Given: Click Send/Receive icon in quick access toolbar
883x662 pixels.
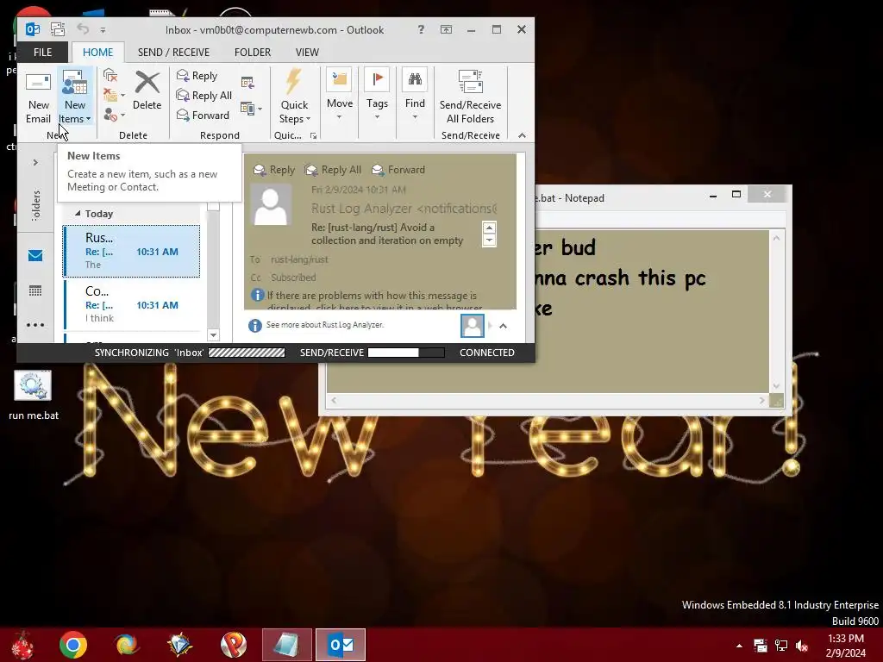Looking at the screenshot, I should (x=58, y=29).
